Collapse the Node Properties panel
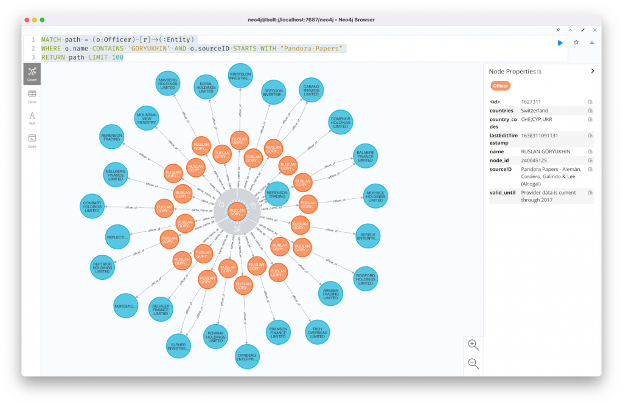This screenshot has height=405, width=623. pyautogui.click(x=593, y=71)
